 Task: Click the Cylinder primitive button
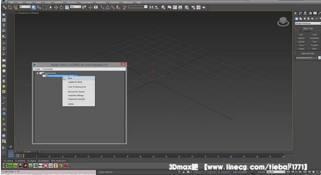click(301, 42)
